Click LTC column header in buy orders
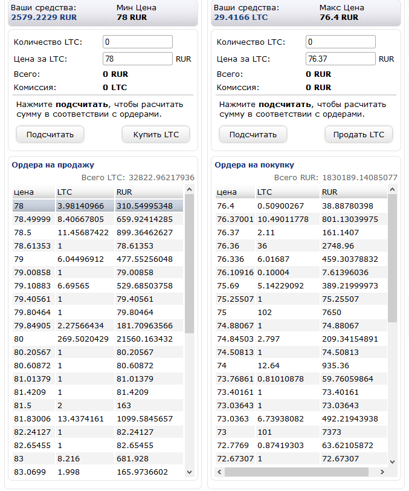 click(288, 192)
